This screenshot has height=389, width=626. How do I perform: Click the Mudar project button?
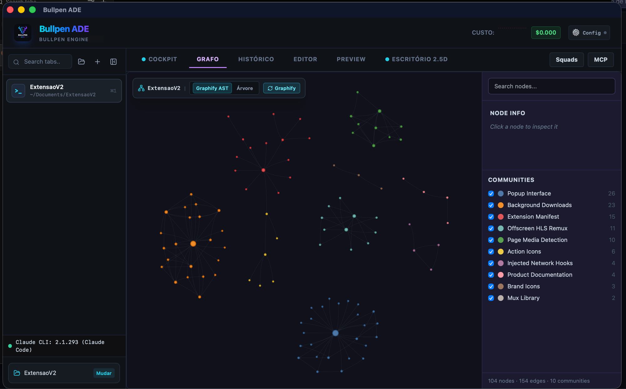tap(104, 373)
